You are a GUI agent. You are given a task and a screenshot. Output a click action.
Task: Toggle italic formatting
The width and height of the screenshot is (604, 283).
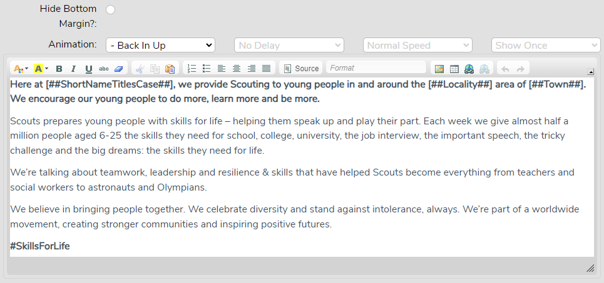[x=73, y=69]
